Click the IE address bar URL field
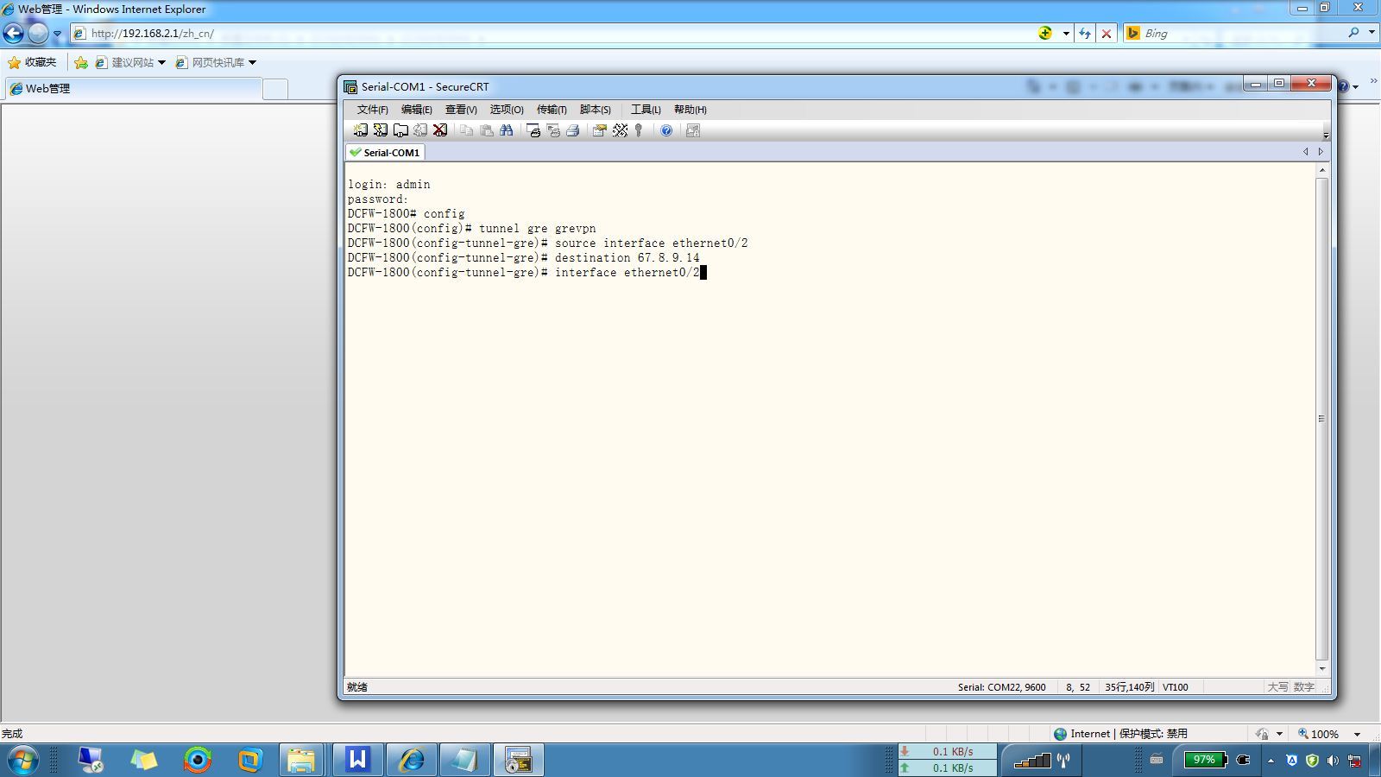Viewport: 1381px width, 777px height. 552,34
